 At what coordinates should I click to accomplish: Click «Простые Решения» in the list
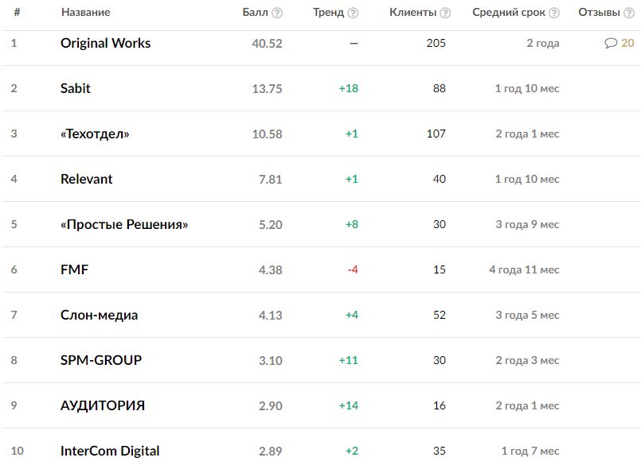click(x=124, y=224)
